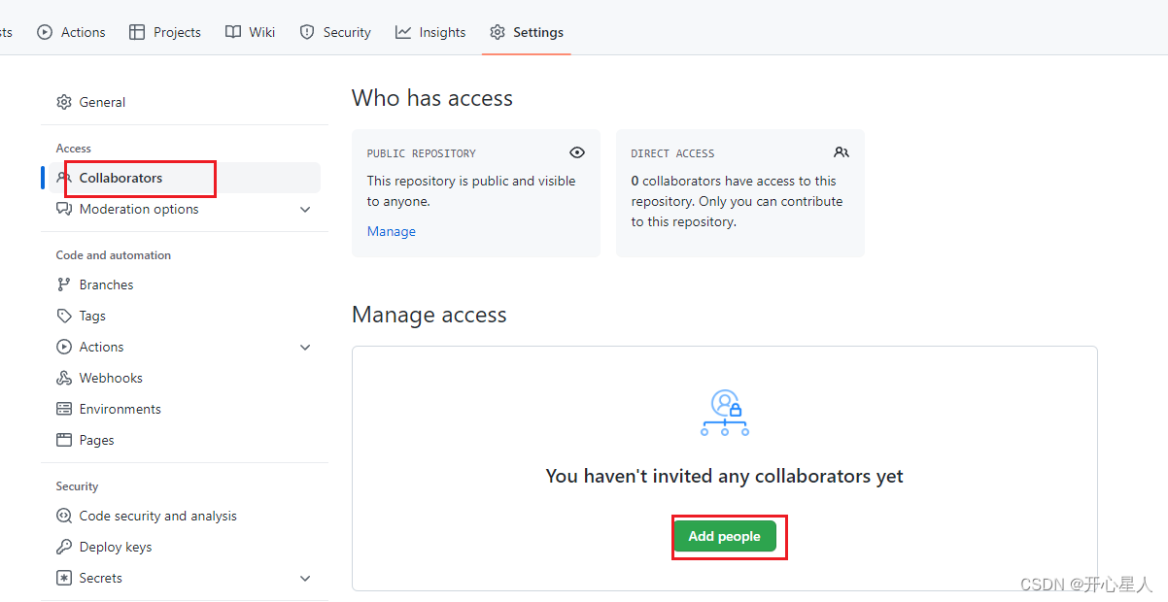This screenshot has width=1168, height=602.
Task: Click 'This repository is public' description text
Action: point(471,191)
